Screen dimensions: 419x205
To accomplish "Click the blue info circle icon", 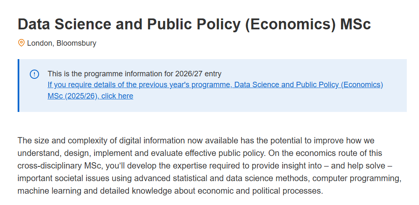I will pos(34,74).
